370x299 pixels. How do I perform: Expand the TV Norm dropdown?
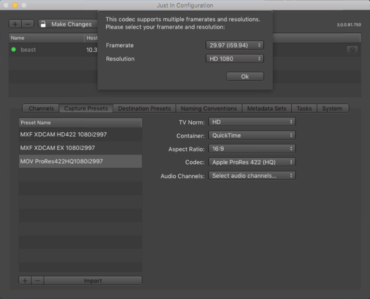[252, 122]
